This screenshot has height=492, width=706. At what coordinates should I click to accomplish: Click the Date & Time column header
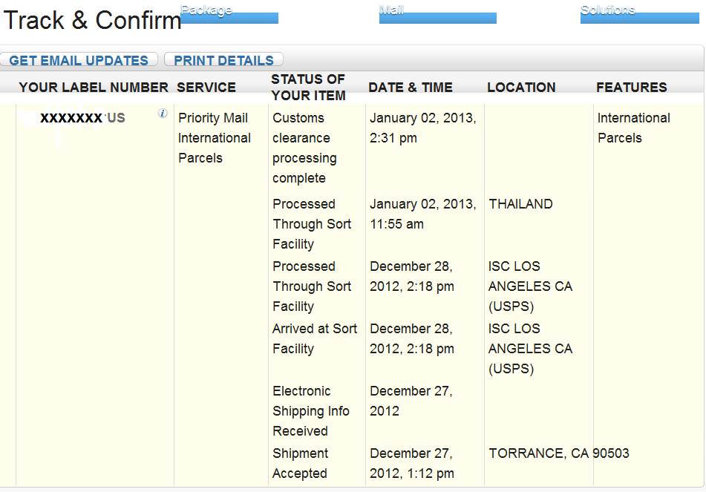tap(411, 88)
